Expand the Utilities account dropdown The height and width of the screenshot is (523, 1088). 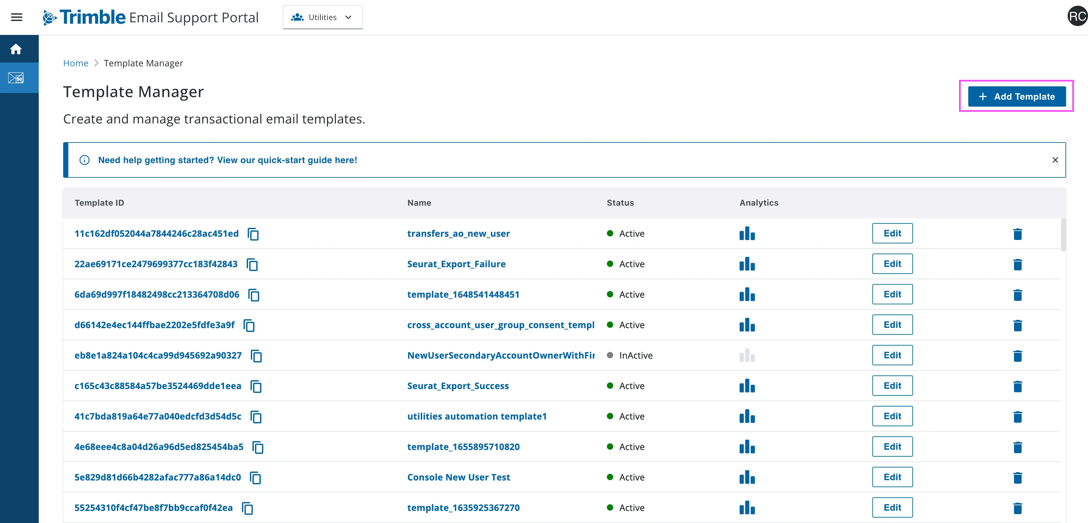click(x=323, y=17)
